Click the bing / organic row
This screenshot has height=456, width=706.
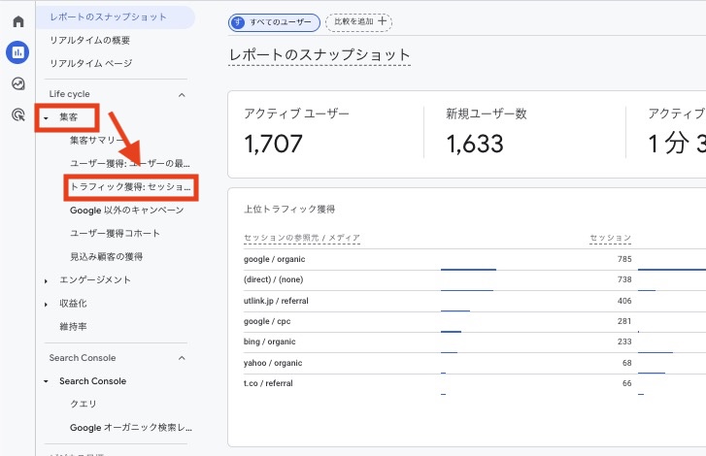(x=270, y=342)
